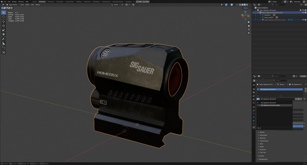Expand the Body_low003 mesh row
The width and height of the screenshot is (307, 165).
coord(260,17)
